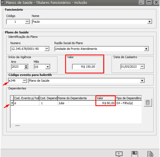160x157 pixels.
Task: Click the monitor preview icon at bottom
Action: (x=119, y=154)
